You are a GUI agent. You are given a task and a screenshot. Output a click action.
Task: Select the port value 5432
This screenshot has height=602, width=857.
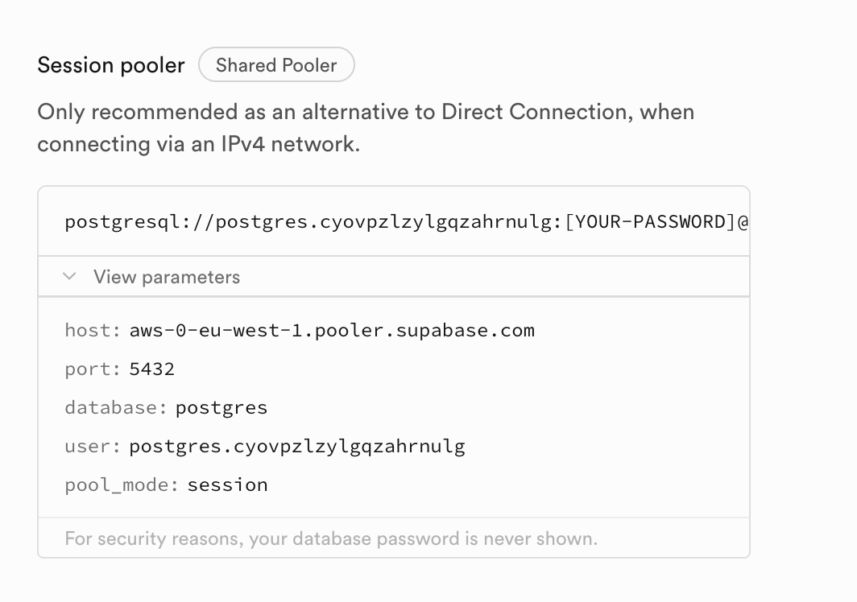[152, 369]
